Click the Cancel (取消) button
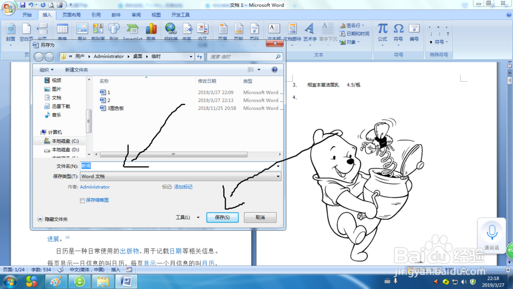This screenshot has width=513, height=289. pos(260,217)
